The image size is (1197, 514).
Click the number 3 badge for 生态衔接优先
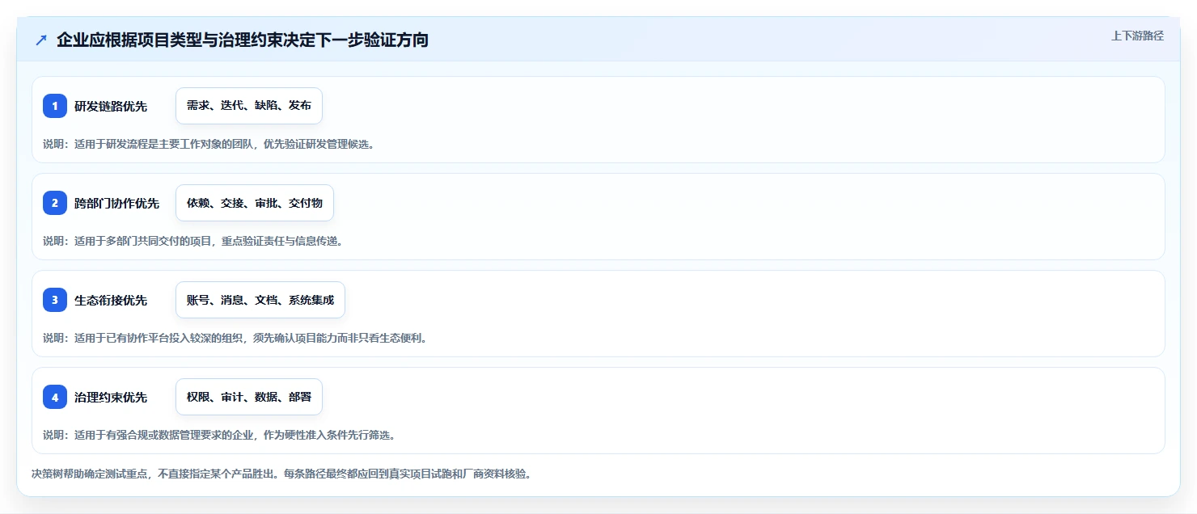point(55,300)
